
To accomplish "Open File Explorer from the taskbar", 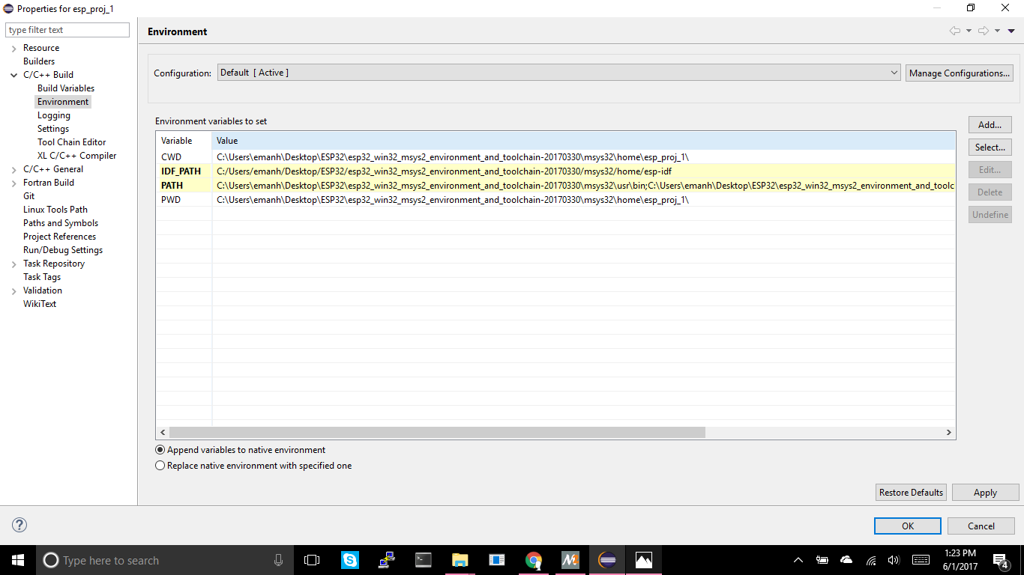I will (x=460, y=560).
